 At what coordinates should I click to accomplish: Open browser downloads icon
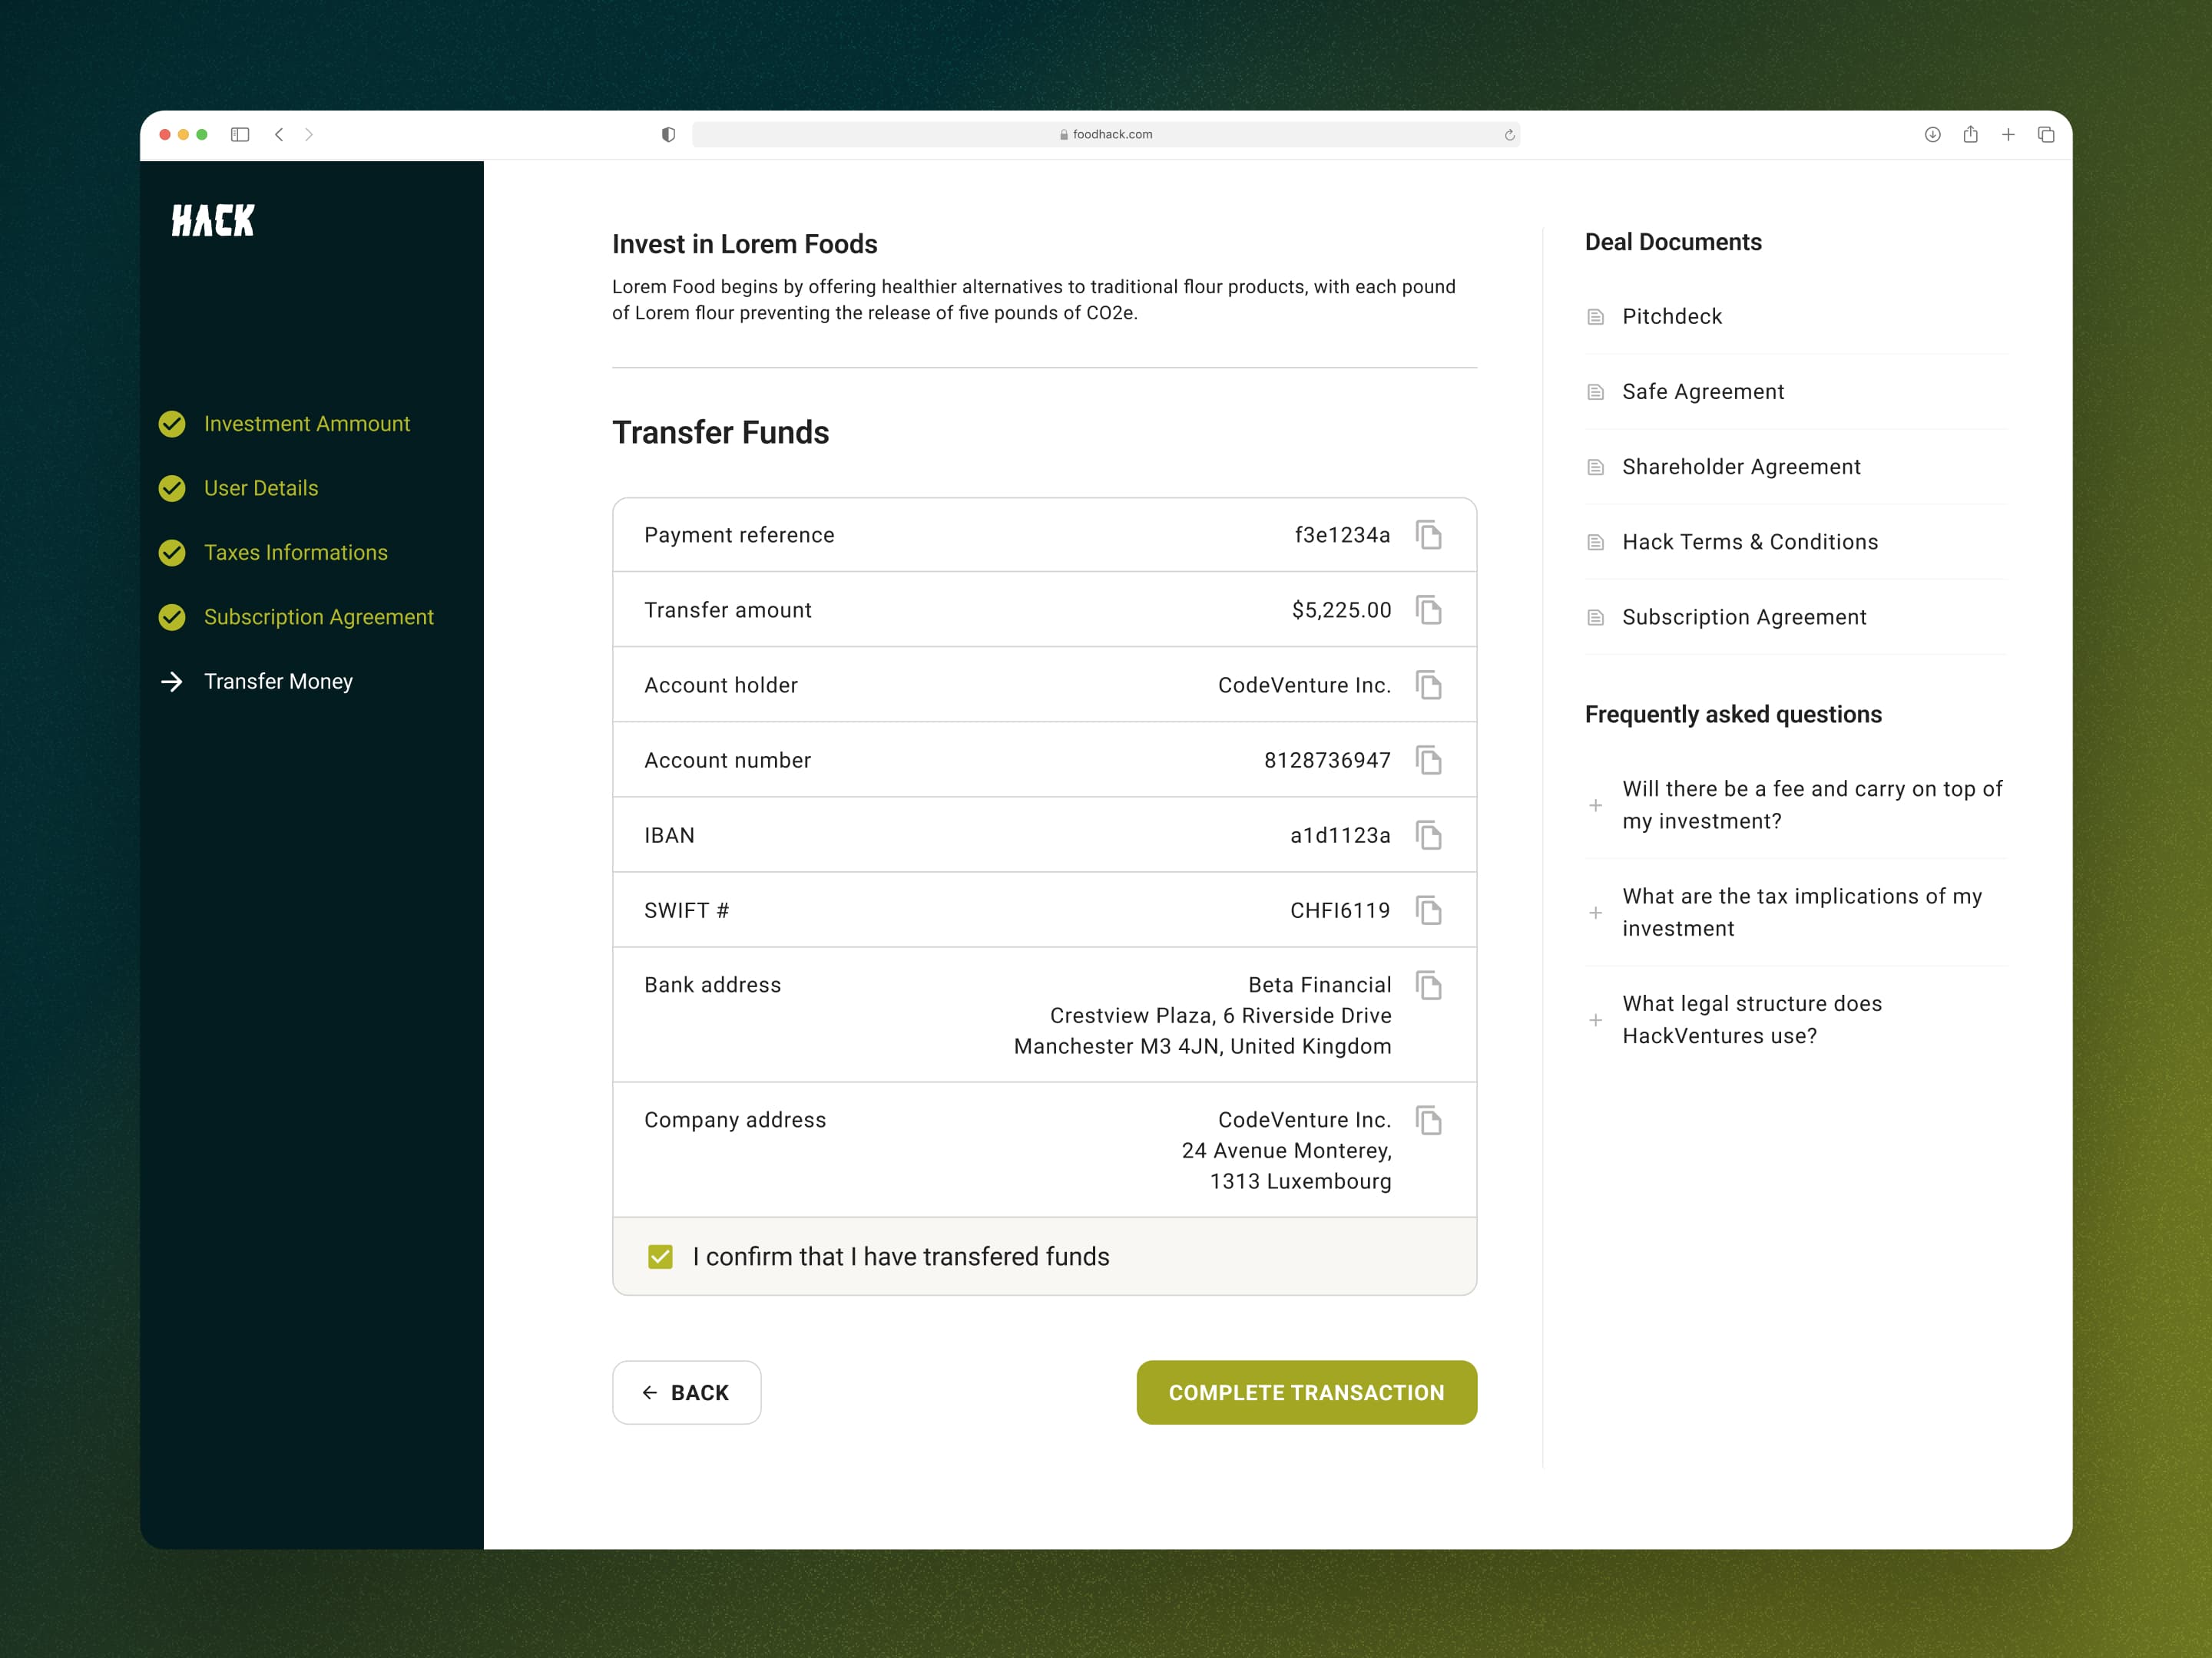coord(1932,134)
